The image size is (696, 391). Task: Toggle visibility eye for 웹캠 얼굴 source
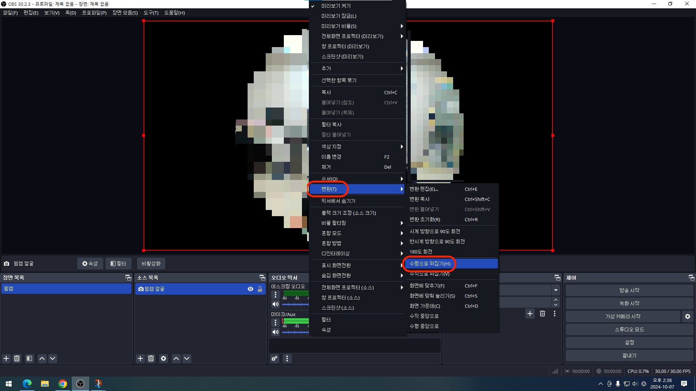(250, 289)
